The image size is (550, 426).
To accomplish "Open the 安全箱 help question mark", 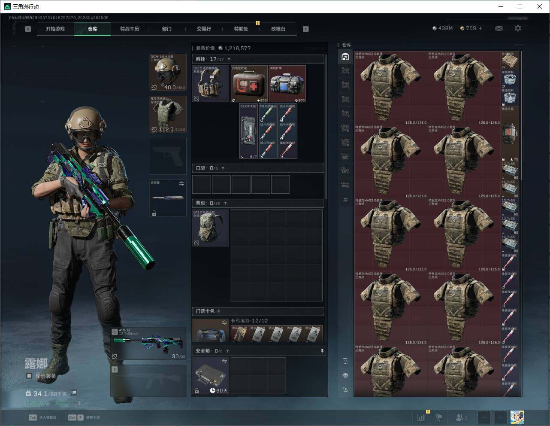I will point(227,351).
